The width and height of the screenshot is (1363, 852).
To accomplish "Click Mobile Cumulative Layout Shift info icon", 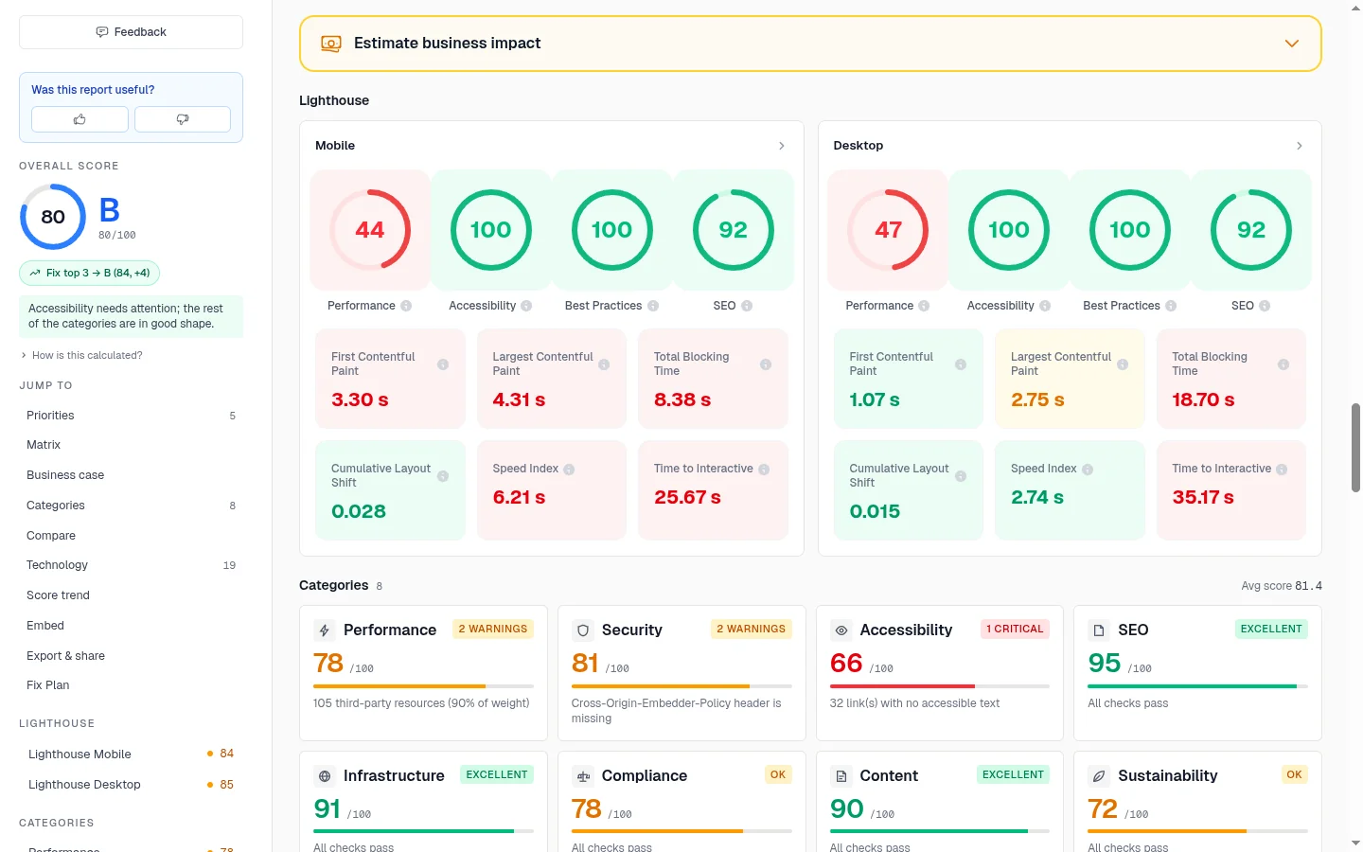I will pyautogui.click(x=443, y=476).
